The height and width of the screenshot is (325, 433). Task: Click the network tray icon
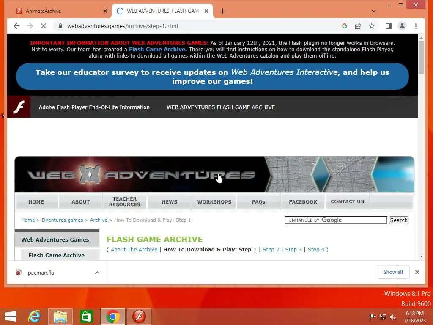click(x=383, y=317)
